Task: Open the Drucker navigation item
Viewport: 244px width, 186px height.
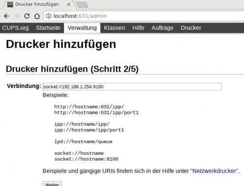Action: click(191, 28)
